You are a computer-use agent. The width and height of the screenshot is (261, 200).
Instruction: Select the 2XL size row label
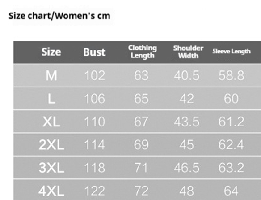[x=51, y=144]
